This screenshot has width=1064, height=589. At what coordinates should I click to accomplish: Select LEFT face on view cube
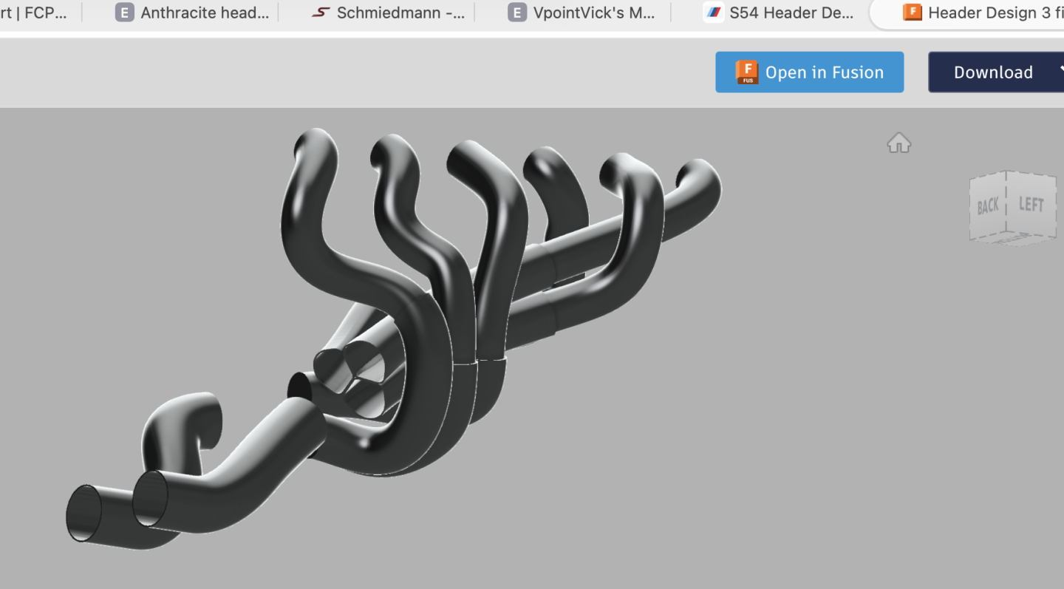tap(1031, 203)
